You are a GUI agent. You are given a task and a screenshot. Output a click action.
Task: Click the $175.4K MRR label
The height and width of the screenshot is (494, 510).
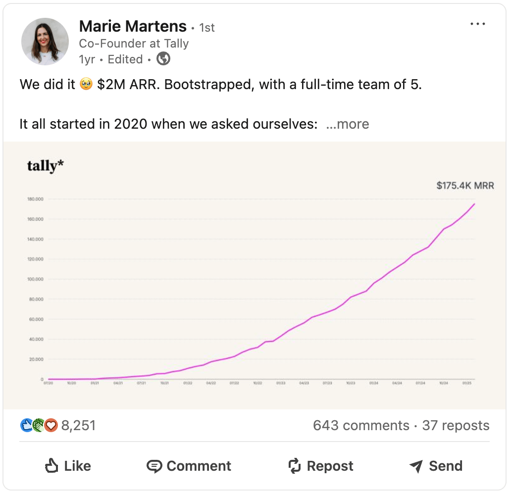tap(465, 185)
